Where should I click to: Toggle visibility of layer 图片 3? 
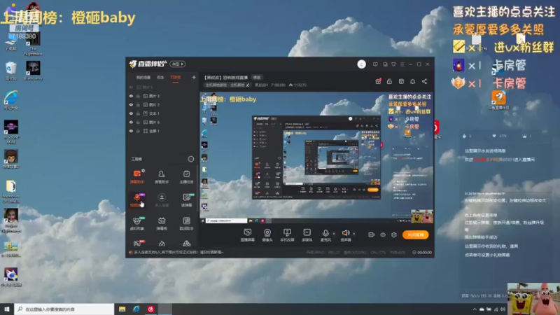[131, 96]
